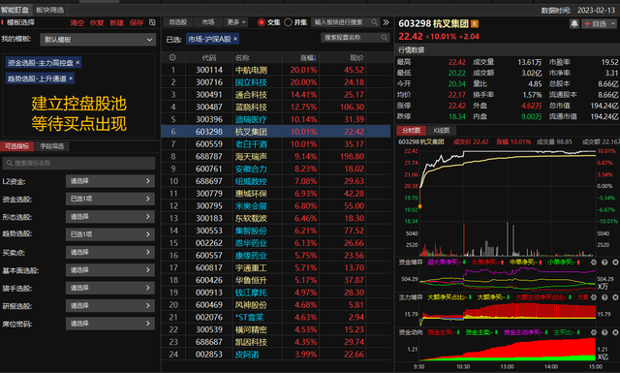Click the 代码 column header
The width and height of the screenshot is (620, 373).
tap(209, 58)
